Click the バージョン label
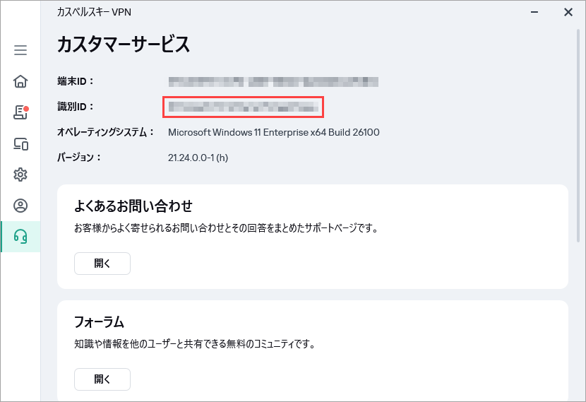This screenshot has width=586, height=402. click(79, 157)
